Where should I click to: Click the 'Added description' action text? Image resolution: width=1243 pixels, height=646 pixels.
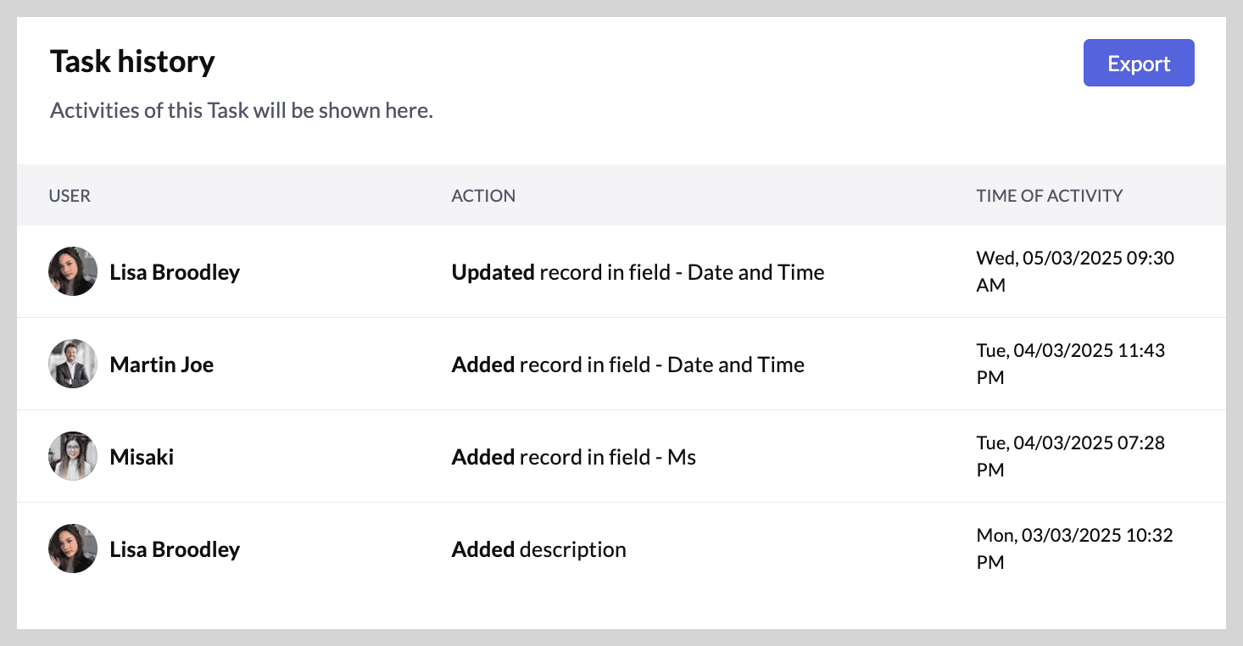coord(538,549)
